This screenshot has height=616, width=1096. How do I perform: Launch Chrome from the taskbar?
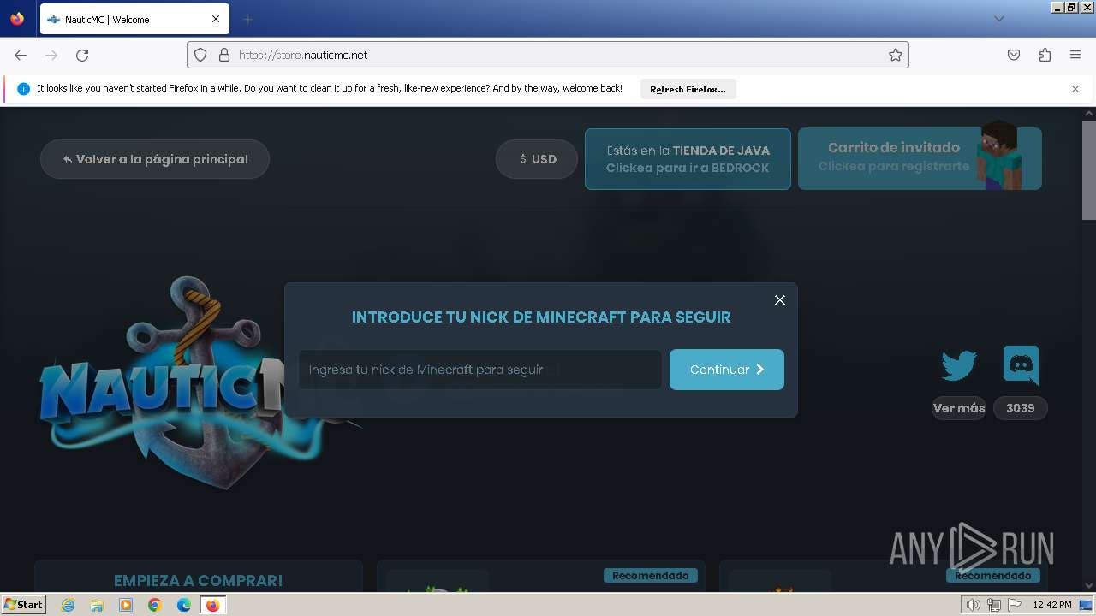[155, 605]
